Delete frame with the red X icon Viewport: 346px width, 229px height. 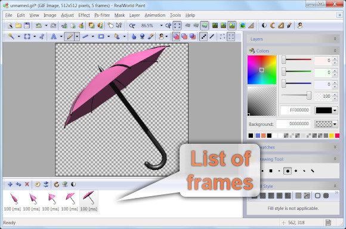pyautogui.click(x=27, y=184)
